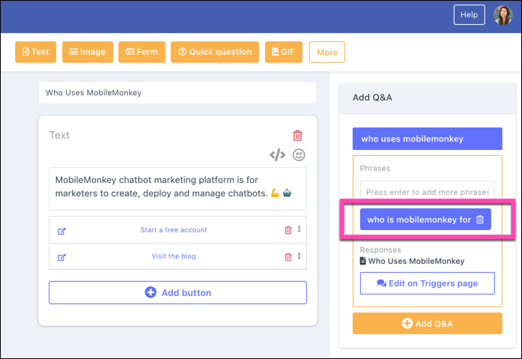The image size is (522, 359).
Task: Click reorder arrows for Start a free account
Action: pos(299,229)
